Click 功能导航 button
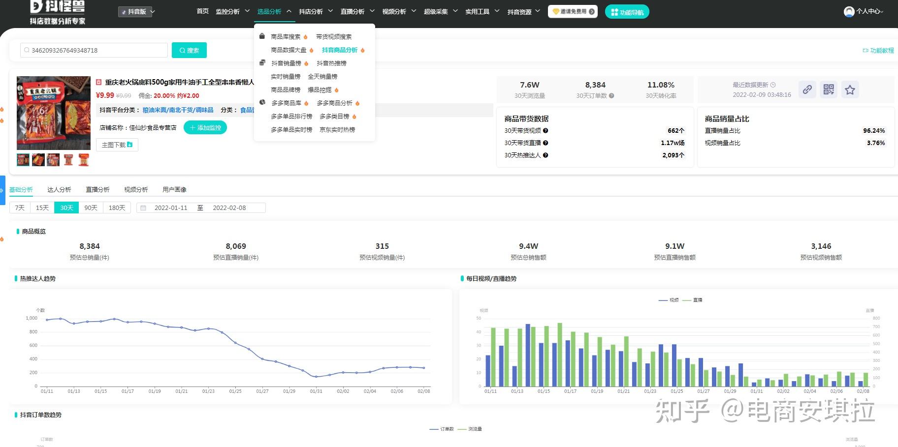This screenshot has height=447, width=898. (x=627, y=12)
